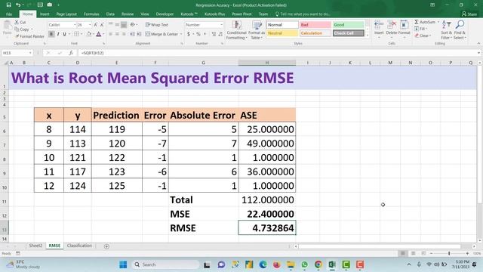Screen dimensions: 483x272
Task: Switch to Normal view in status bar
Action: [402, 253]
